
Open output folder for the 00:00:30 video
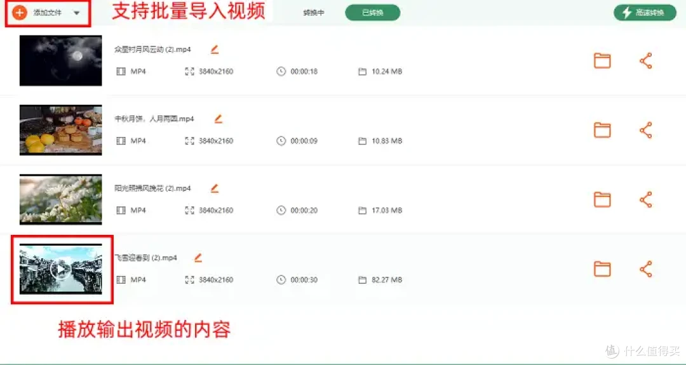602,269
